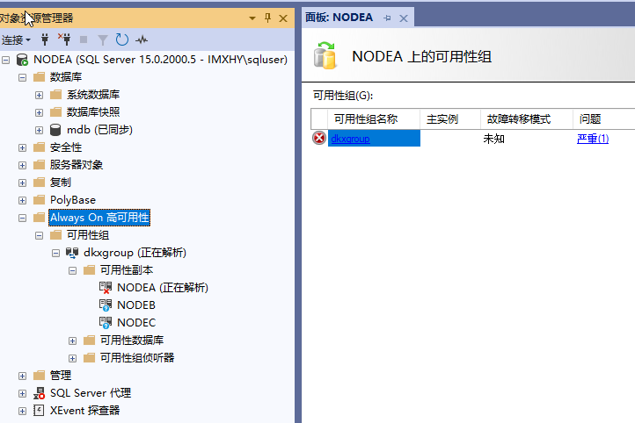Expand the 安全性 folder

click(x=22, y=147)
